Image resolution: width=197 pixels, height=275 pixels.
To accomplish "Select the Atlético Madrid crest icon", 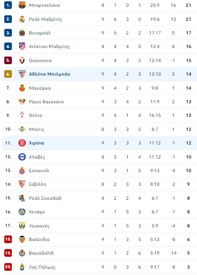I will [22, 46].
